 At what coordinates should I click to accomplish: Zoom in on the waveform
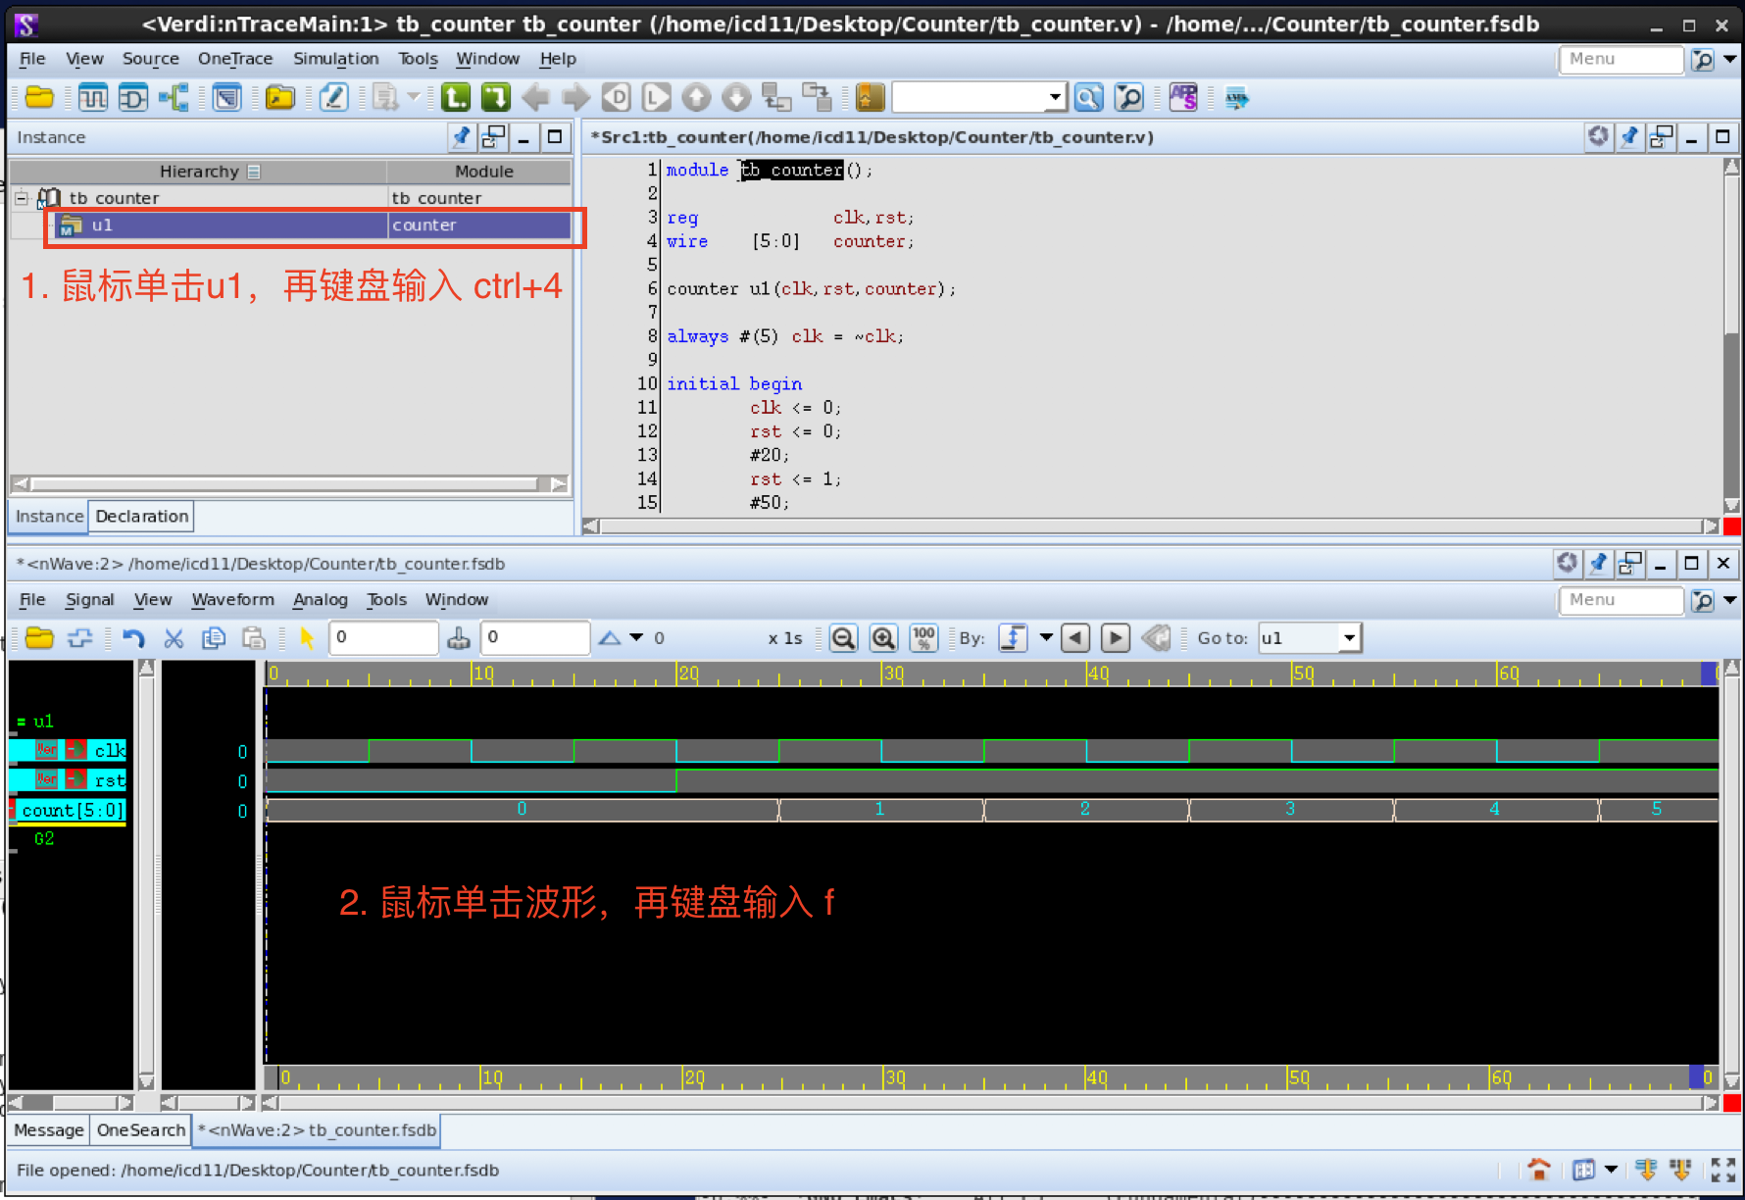(x=883, y=637)
